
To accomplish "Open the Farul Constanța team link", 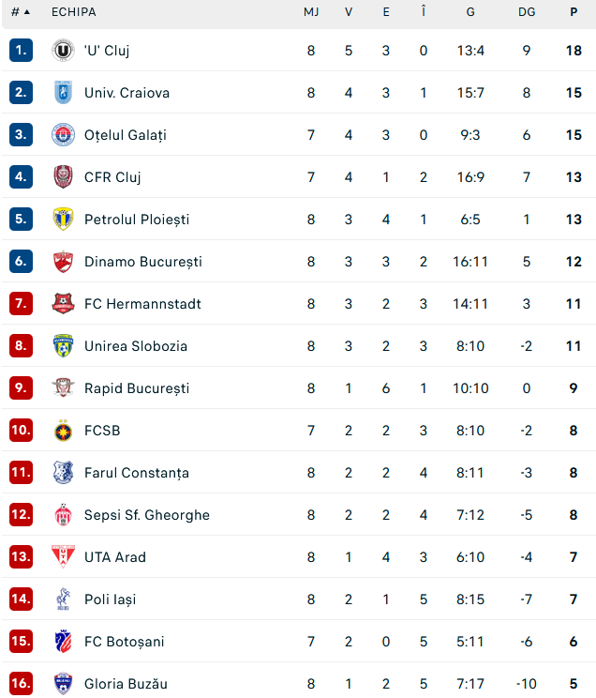I will (x=137, y=473).
